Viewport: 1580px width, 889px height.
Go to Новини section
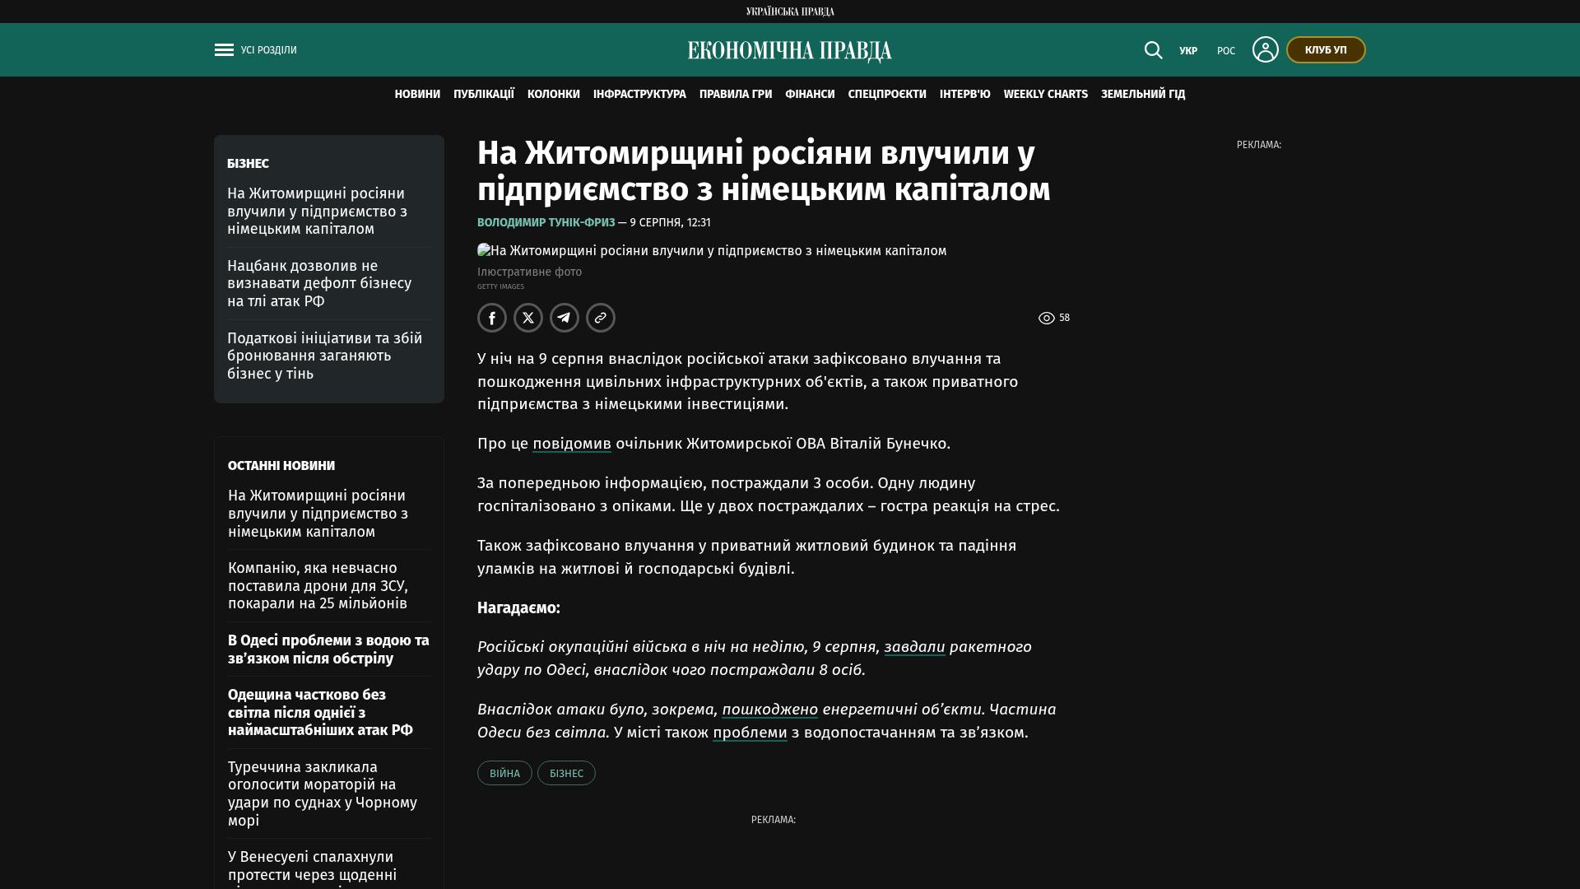coord(417,95)
